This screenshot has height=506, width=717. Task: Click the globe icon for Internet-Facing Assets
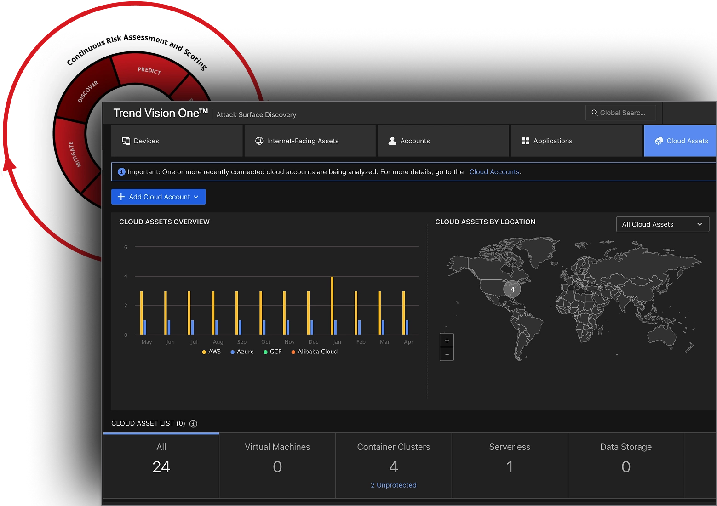(x=259, y=141)
